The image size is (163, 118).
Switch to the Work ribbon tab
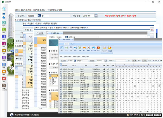[67, 44]
